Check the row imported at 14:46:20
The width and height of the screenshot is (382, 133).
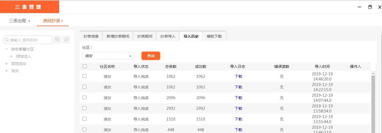[84, 76]
